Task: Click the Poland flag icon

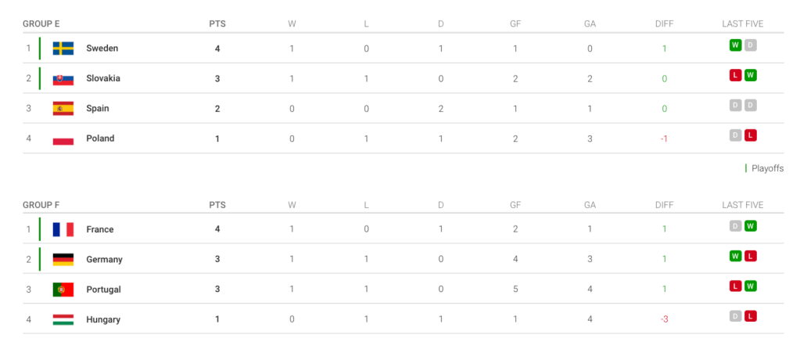Action: (x=63, y=139)
